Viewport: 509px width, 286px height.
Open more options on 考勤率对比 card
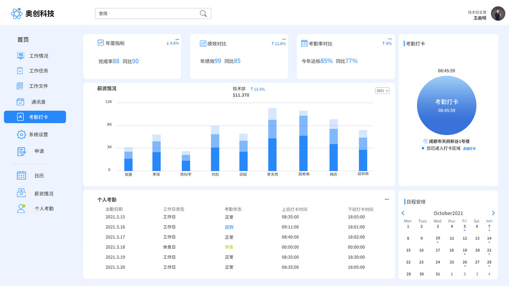coord(390,39)
